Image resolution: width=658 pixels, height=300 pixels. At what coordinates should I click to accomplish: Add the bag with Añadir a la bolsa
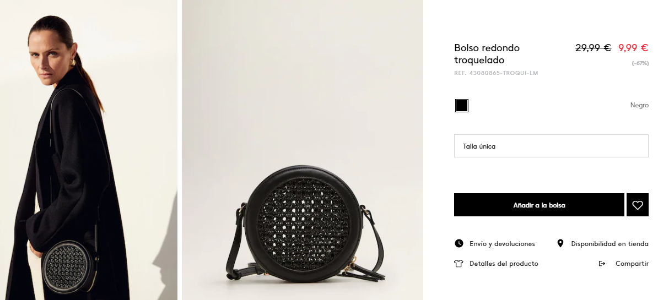pyautogui.click(x=540, y=205)
